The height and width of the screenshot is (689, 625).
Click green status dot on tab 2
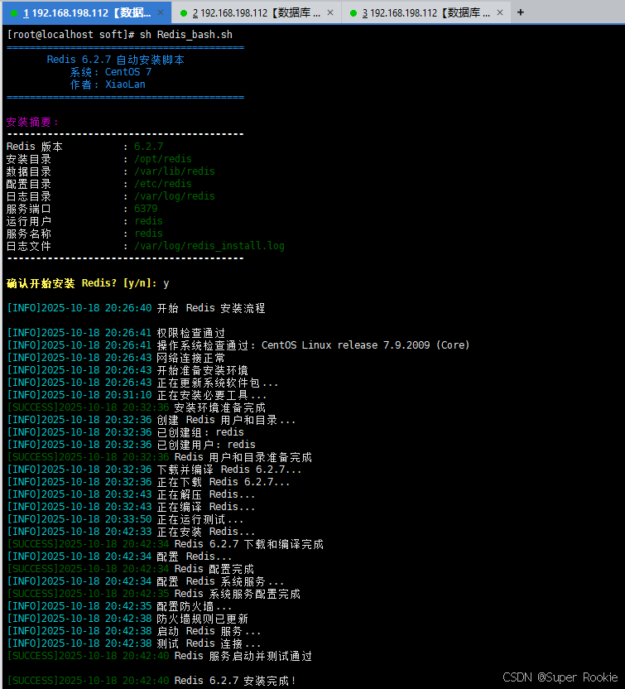click(184, 13)
